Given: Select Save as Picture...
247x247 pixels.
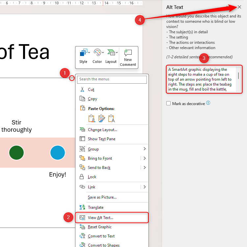Looking at the screenshot, I should click(x=112, y=197).
